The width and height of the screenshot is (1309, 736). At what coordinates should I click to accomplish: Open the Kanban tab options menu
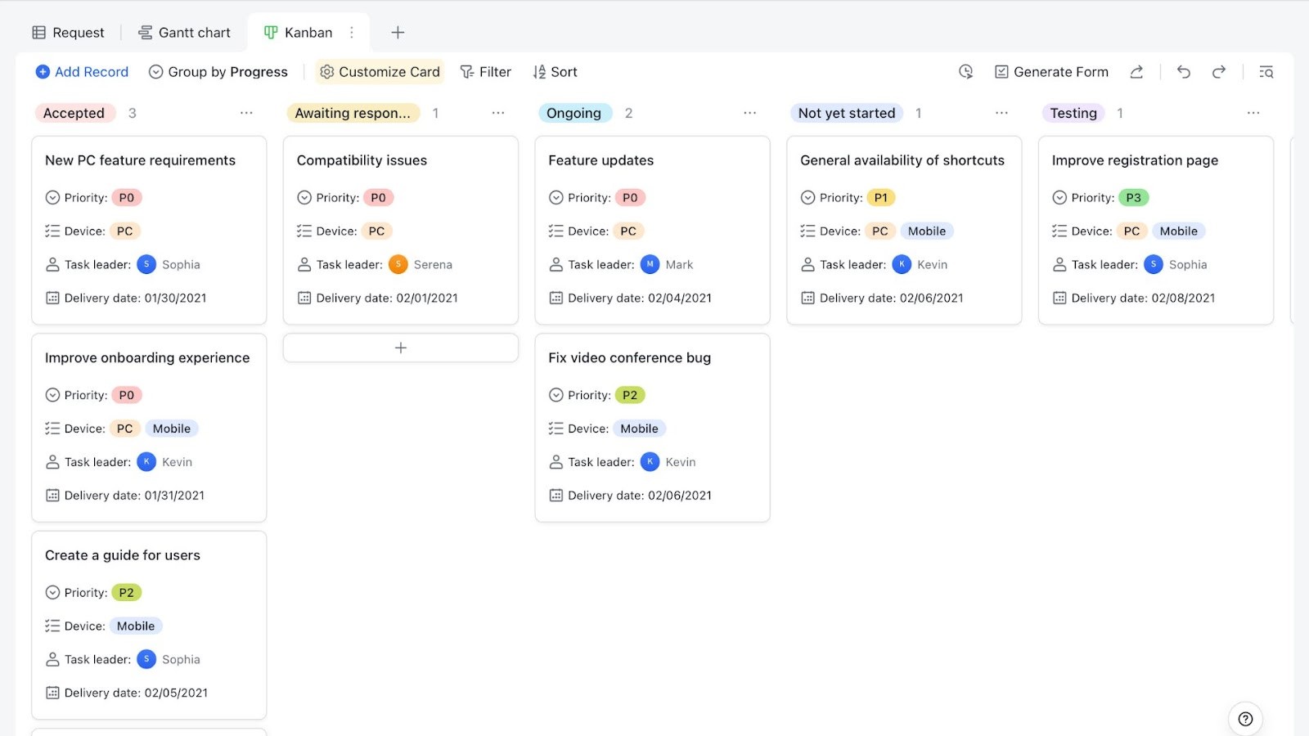[x=353, y=32]
